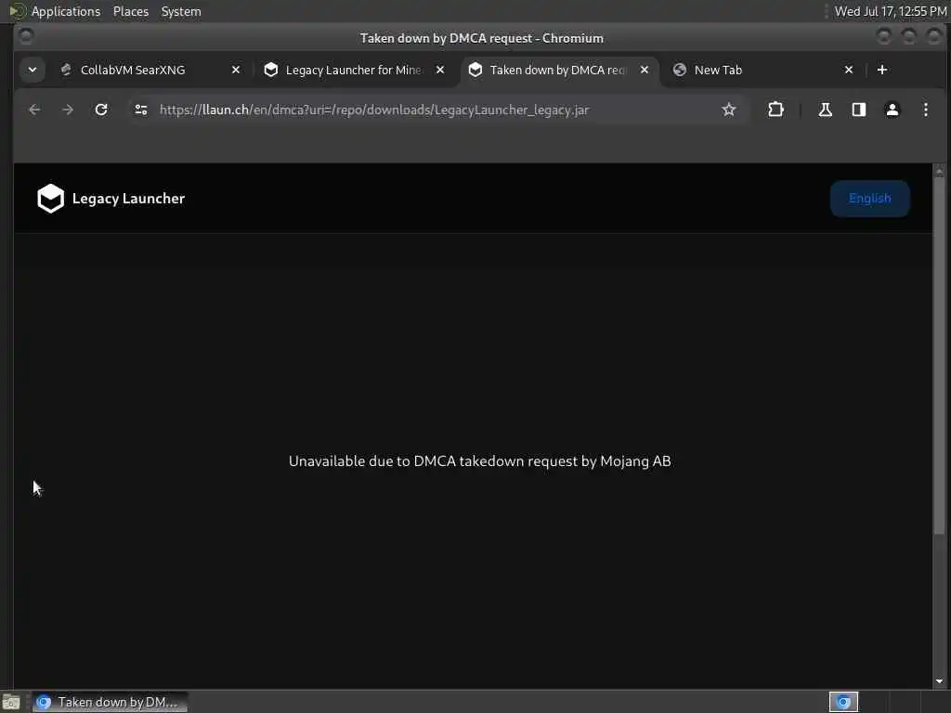This screenshot has height=713, width=951.
Task: Open Legacy Launcher home link text
Action: [128, 199]
